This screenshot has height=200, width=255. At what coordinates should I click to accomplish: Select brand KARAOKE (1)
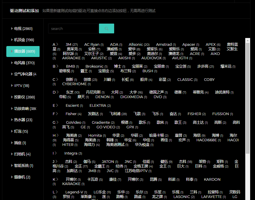[x=73, y=184]
